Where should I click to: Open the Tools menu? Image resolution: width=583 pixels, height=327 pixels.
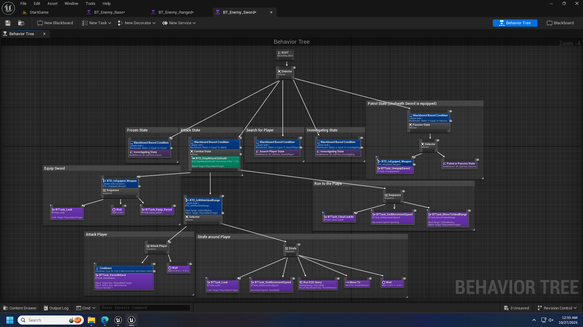(91, 4)
